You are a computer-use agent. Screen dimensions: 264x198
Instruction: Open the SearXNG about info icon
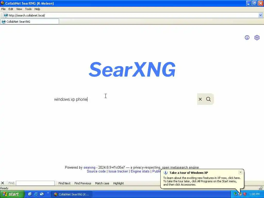point(247,38)
